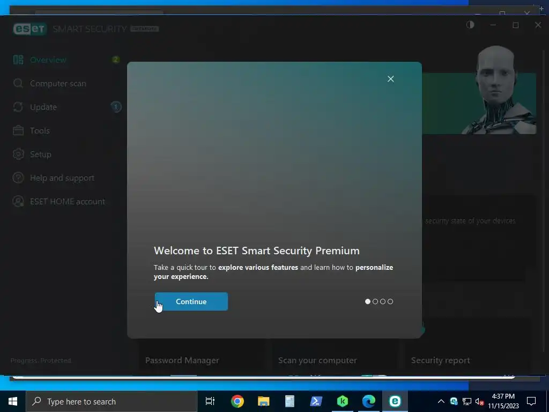Screen dimensions: 549x412
Task: Click the Overview dashboard icon
Action: [18, 60]
